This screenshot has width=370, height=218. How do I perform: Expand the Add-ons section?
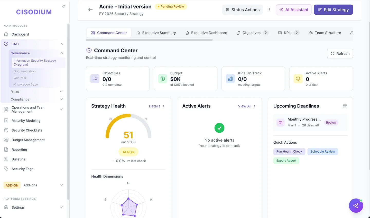click(x=61, y=185)
